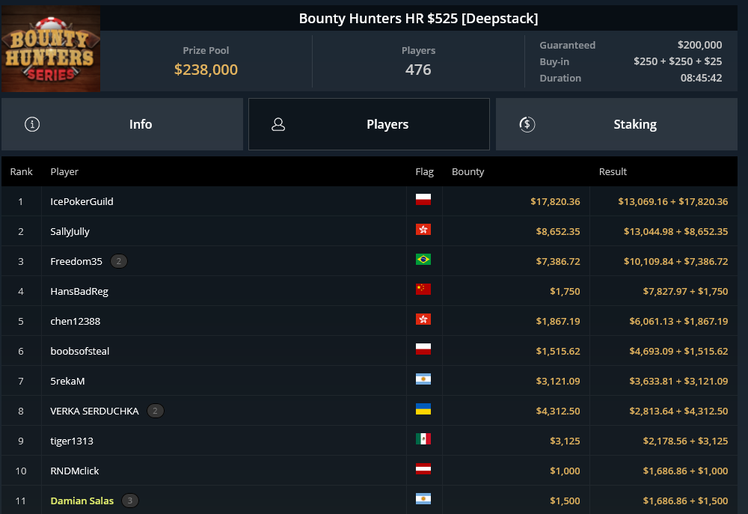Click result $7,827.97 + $1,750
The width and height of the screenshot is (748, 514).
coord(685,291)
